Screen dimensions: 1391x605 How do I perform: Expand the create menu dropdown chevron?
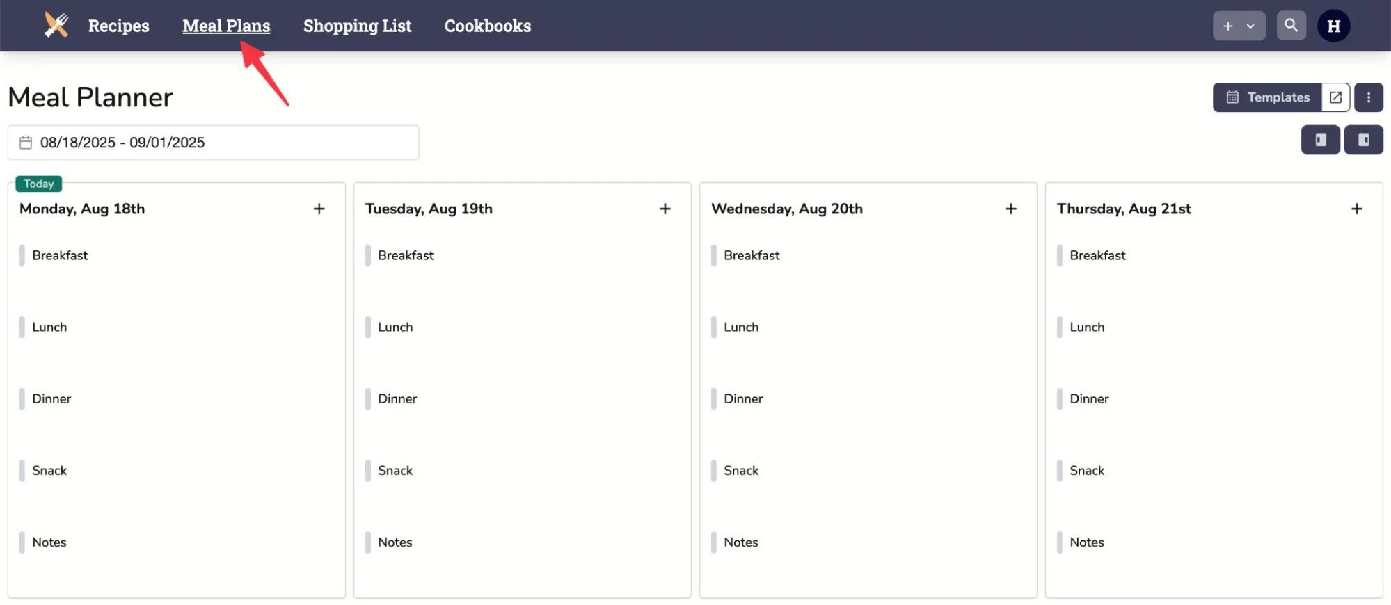click(x=1250, y=25)
